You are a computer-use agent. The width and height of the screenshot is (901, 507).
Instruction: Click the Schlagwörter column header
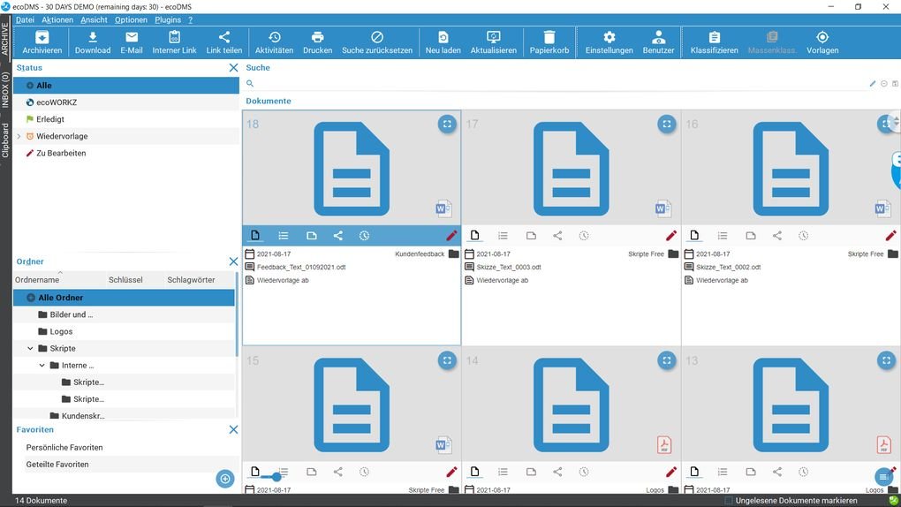pyautogui.click(x=191, y=280)
